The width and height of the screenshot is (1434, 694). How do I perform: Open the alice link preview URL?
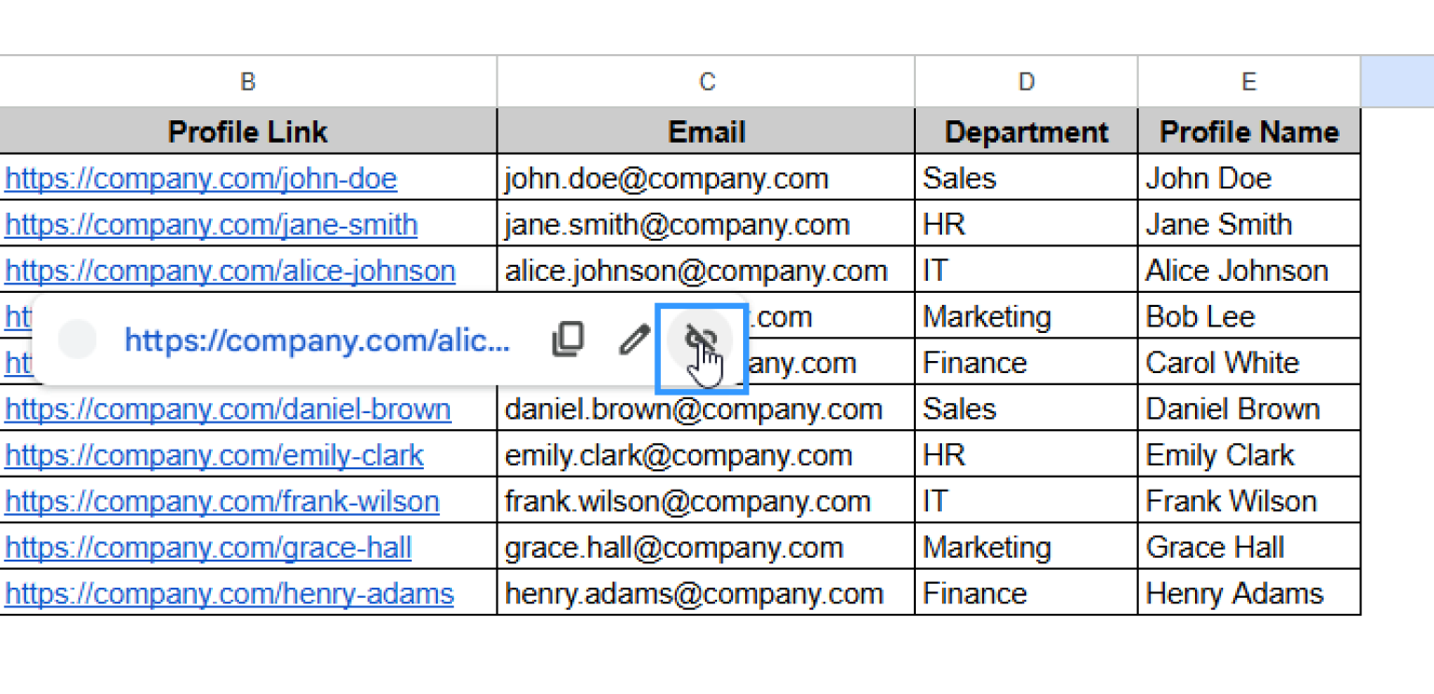click(x=317, y=340)
